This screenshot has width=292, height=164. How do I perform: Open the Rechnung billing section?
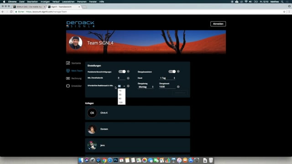[x=74, y=78]
